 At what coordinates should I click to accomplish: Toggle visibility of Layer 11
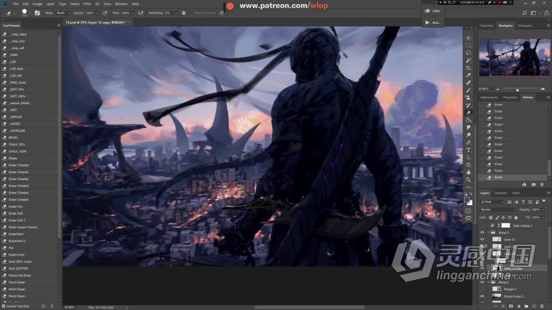click(x=482, y=239)
